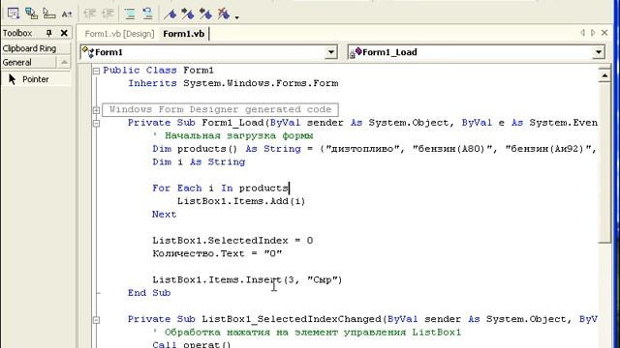Click the Form1_Load method icon in combo
This screenshot has height=348, width=620.
(x=356, y=52)
